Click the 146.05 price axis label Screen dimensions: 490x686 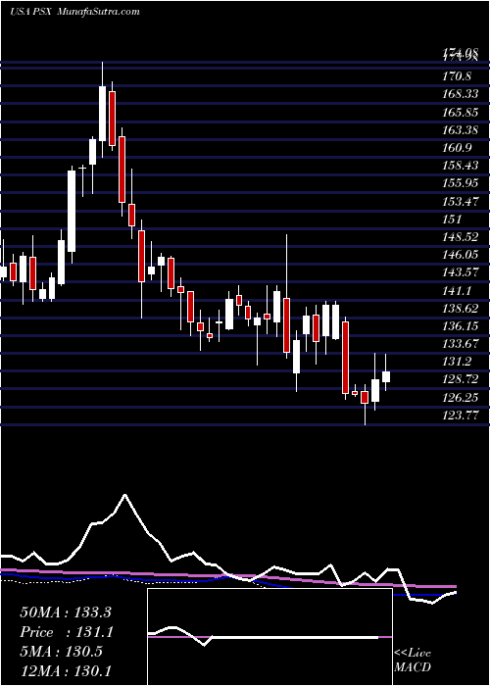(461, 255)
